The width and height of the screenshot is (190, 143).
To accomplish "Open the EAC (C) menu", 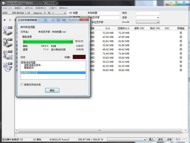I will pyautogui.click(x=7, y=8).
